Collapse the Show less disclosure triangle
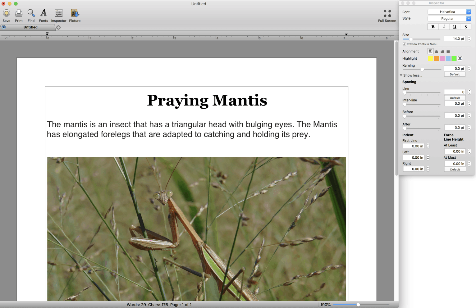The height and width of the screenshot is (308, 476). point(401,75)
